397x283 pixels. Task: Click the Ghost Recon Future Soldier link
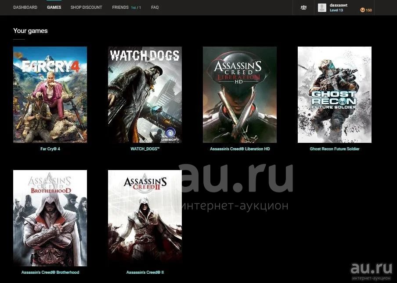point(335,149)
